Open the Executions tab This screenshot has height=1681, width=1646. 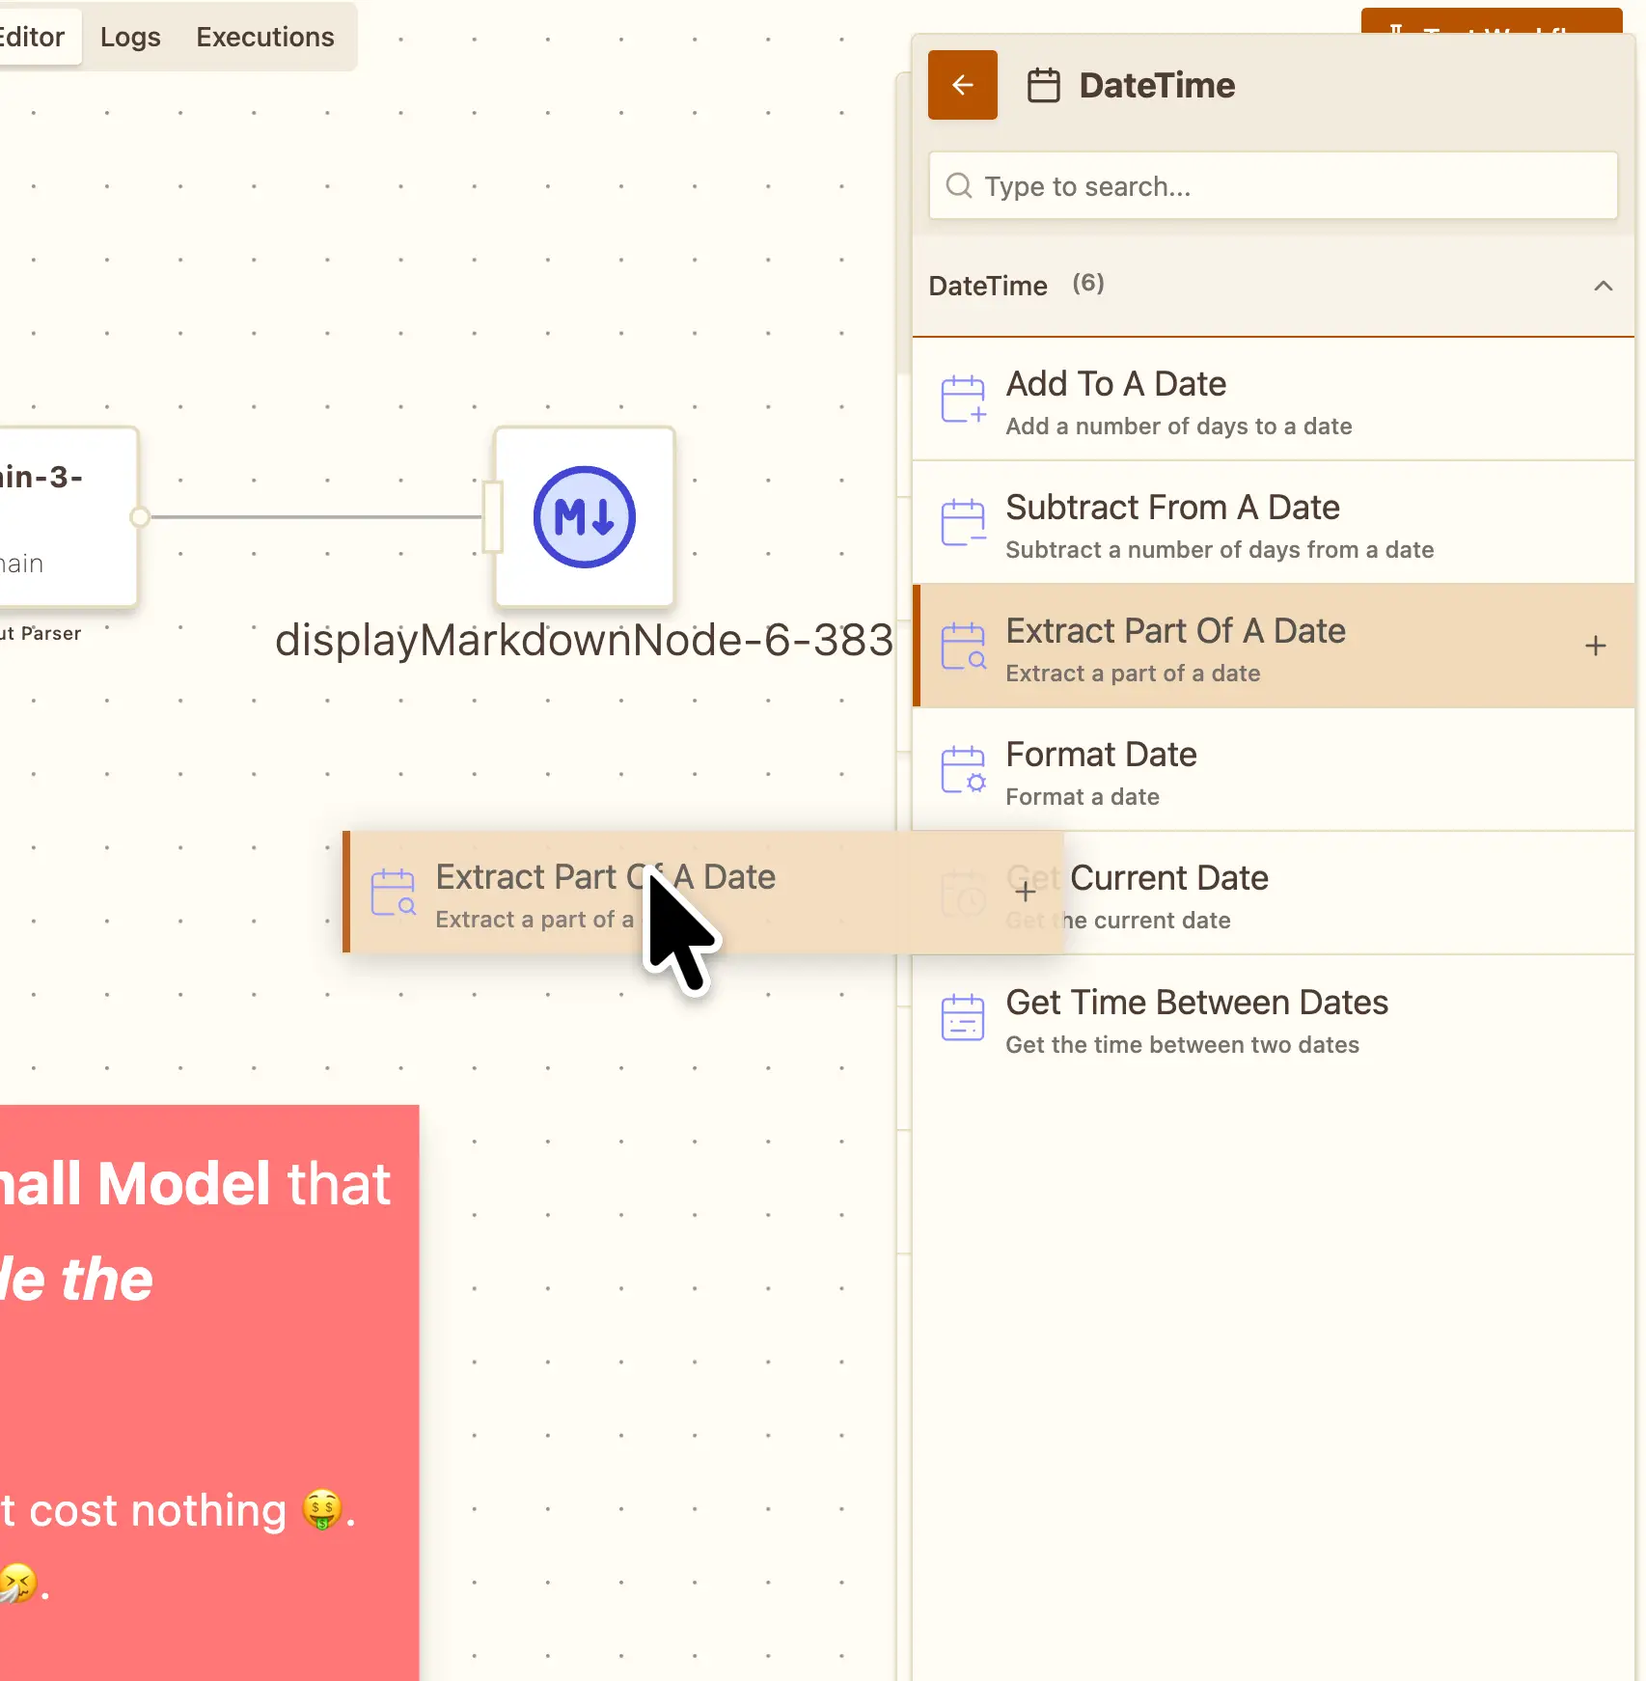(x=265, y=37)
